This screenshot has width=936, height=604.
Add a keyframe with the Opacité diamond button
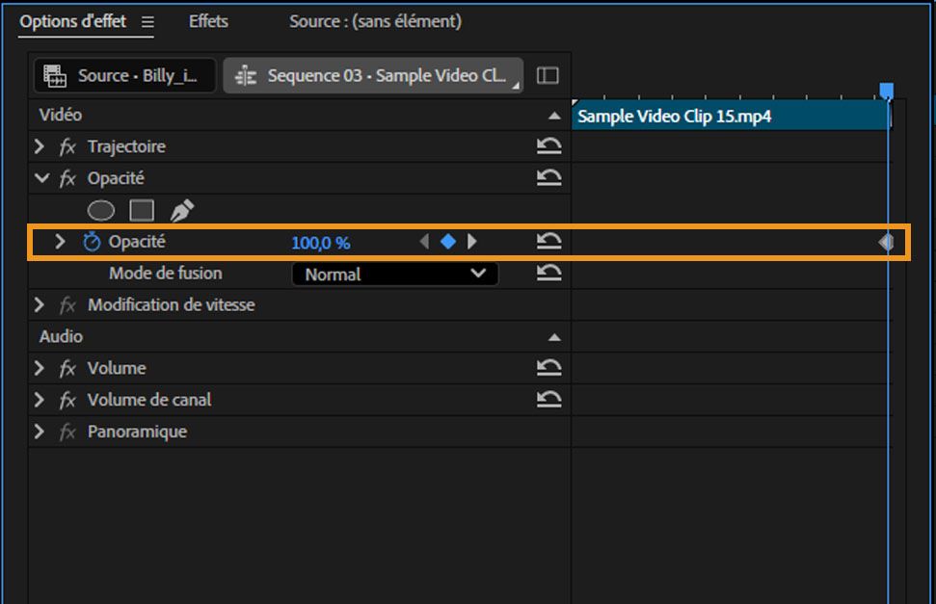click(x=448, y=241)
